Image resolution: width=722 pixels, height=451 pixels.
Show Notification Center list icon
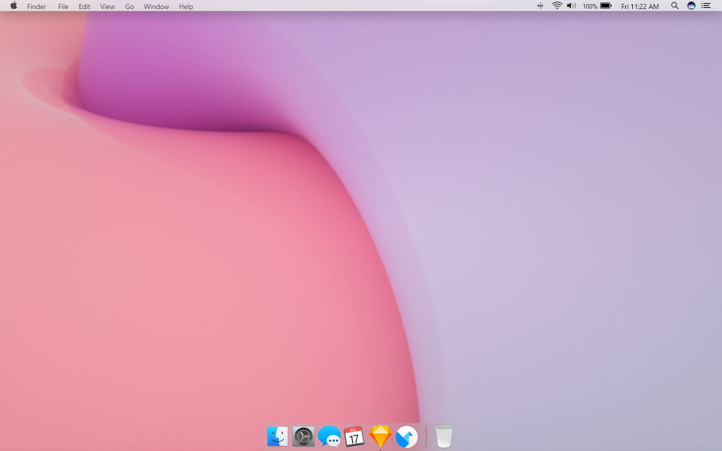706,6
